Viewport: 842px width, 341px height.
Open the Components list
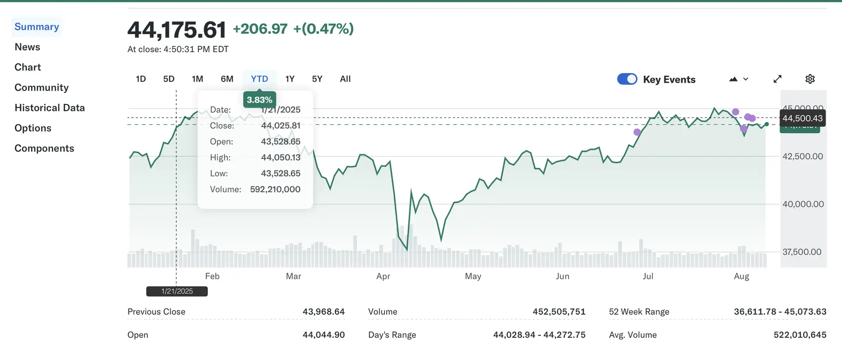(x=44, y=148)
